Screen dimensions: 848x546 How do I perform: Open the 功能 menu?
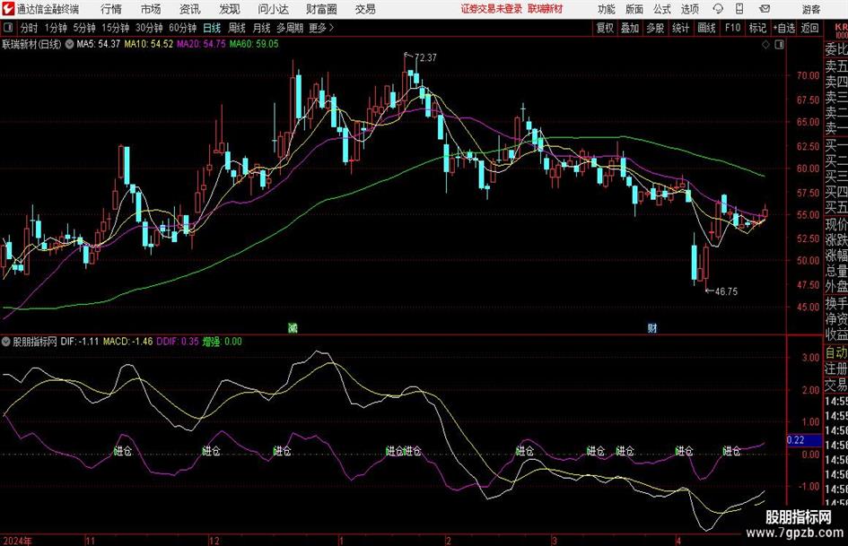[x=607, y=9]
